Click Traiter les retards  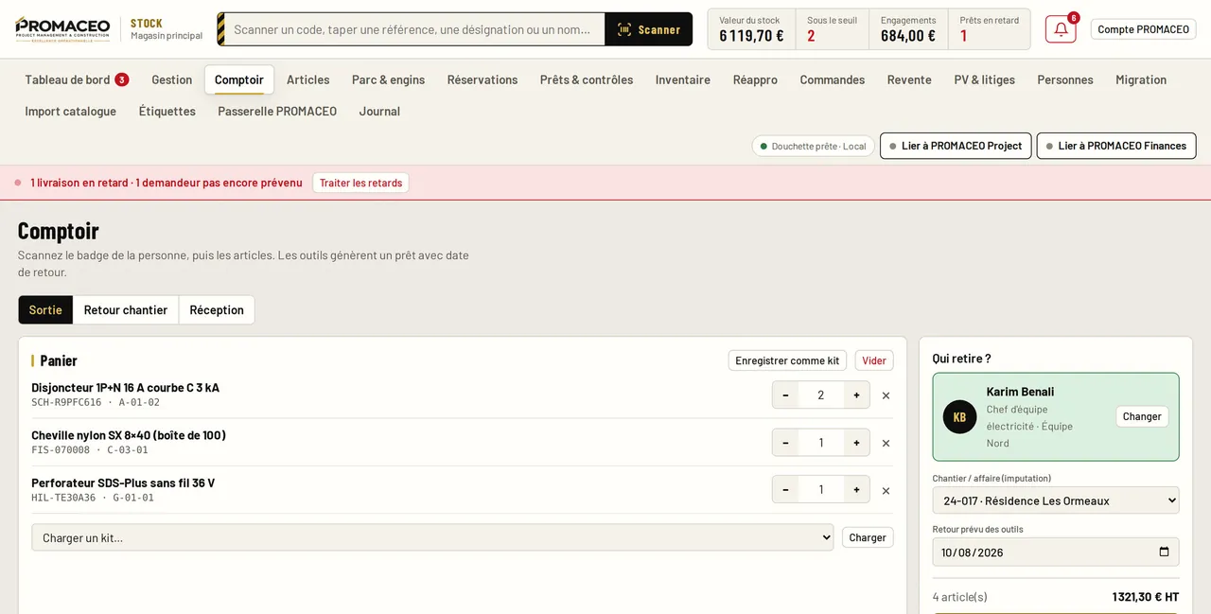[x=360, y=183]
